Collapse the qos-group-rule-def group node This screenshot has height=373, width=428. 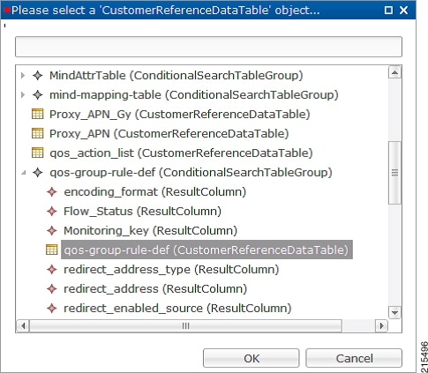24,173
